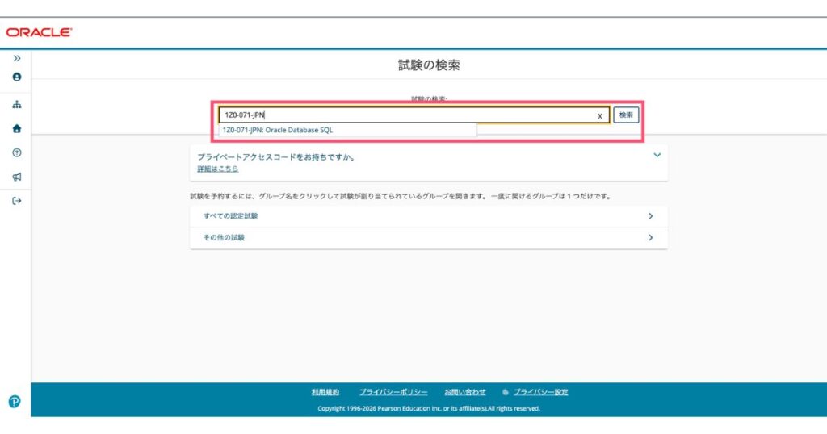Open the user profile icon in sidebar
Screen dimensions: 827x434
17,77
